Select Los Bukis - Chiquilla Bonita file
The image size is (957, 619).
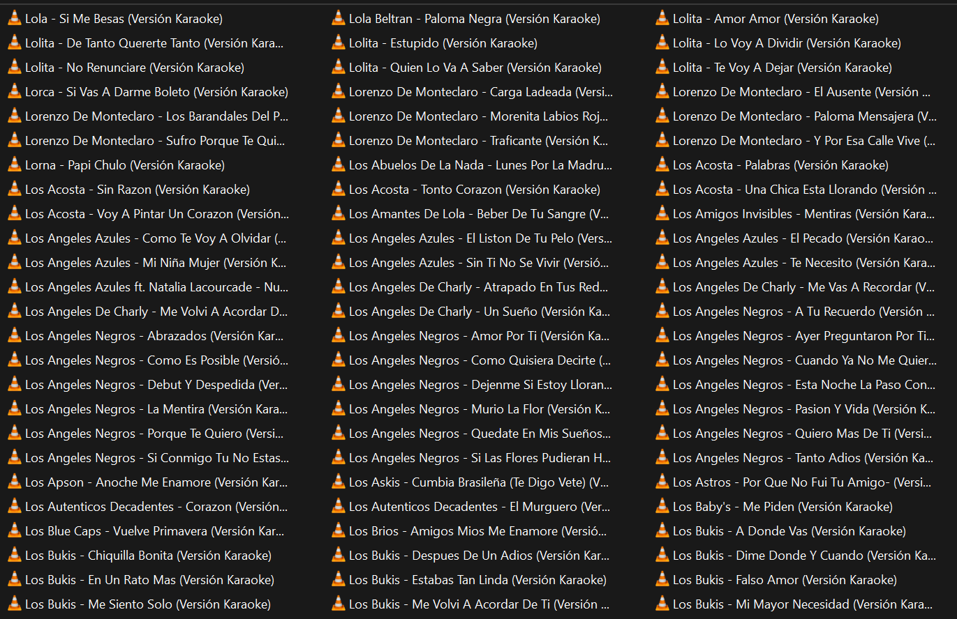click(x=148, y=556)
